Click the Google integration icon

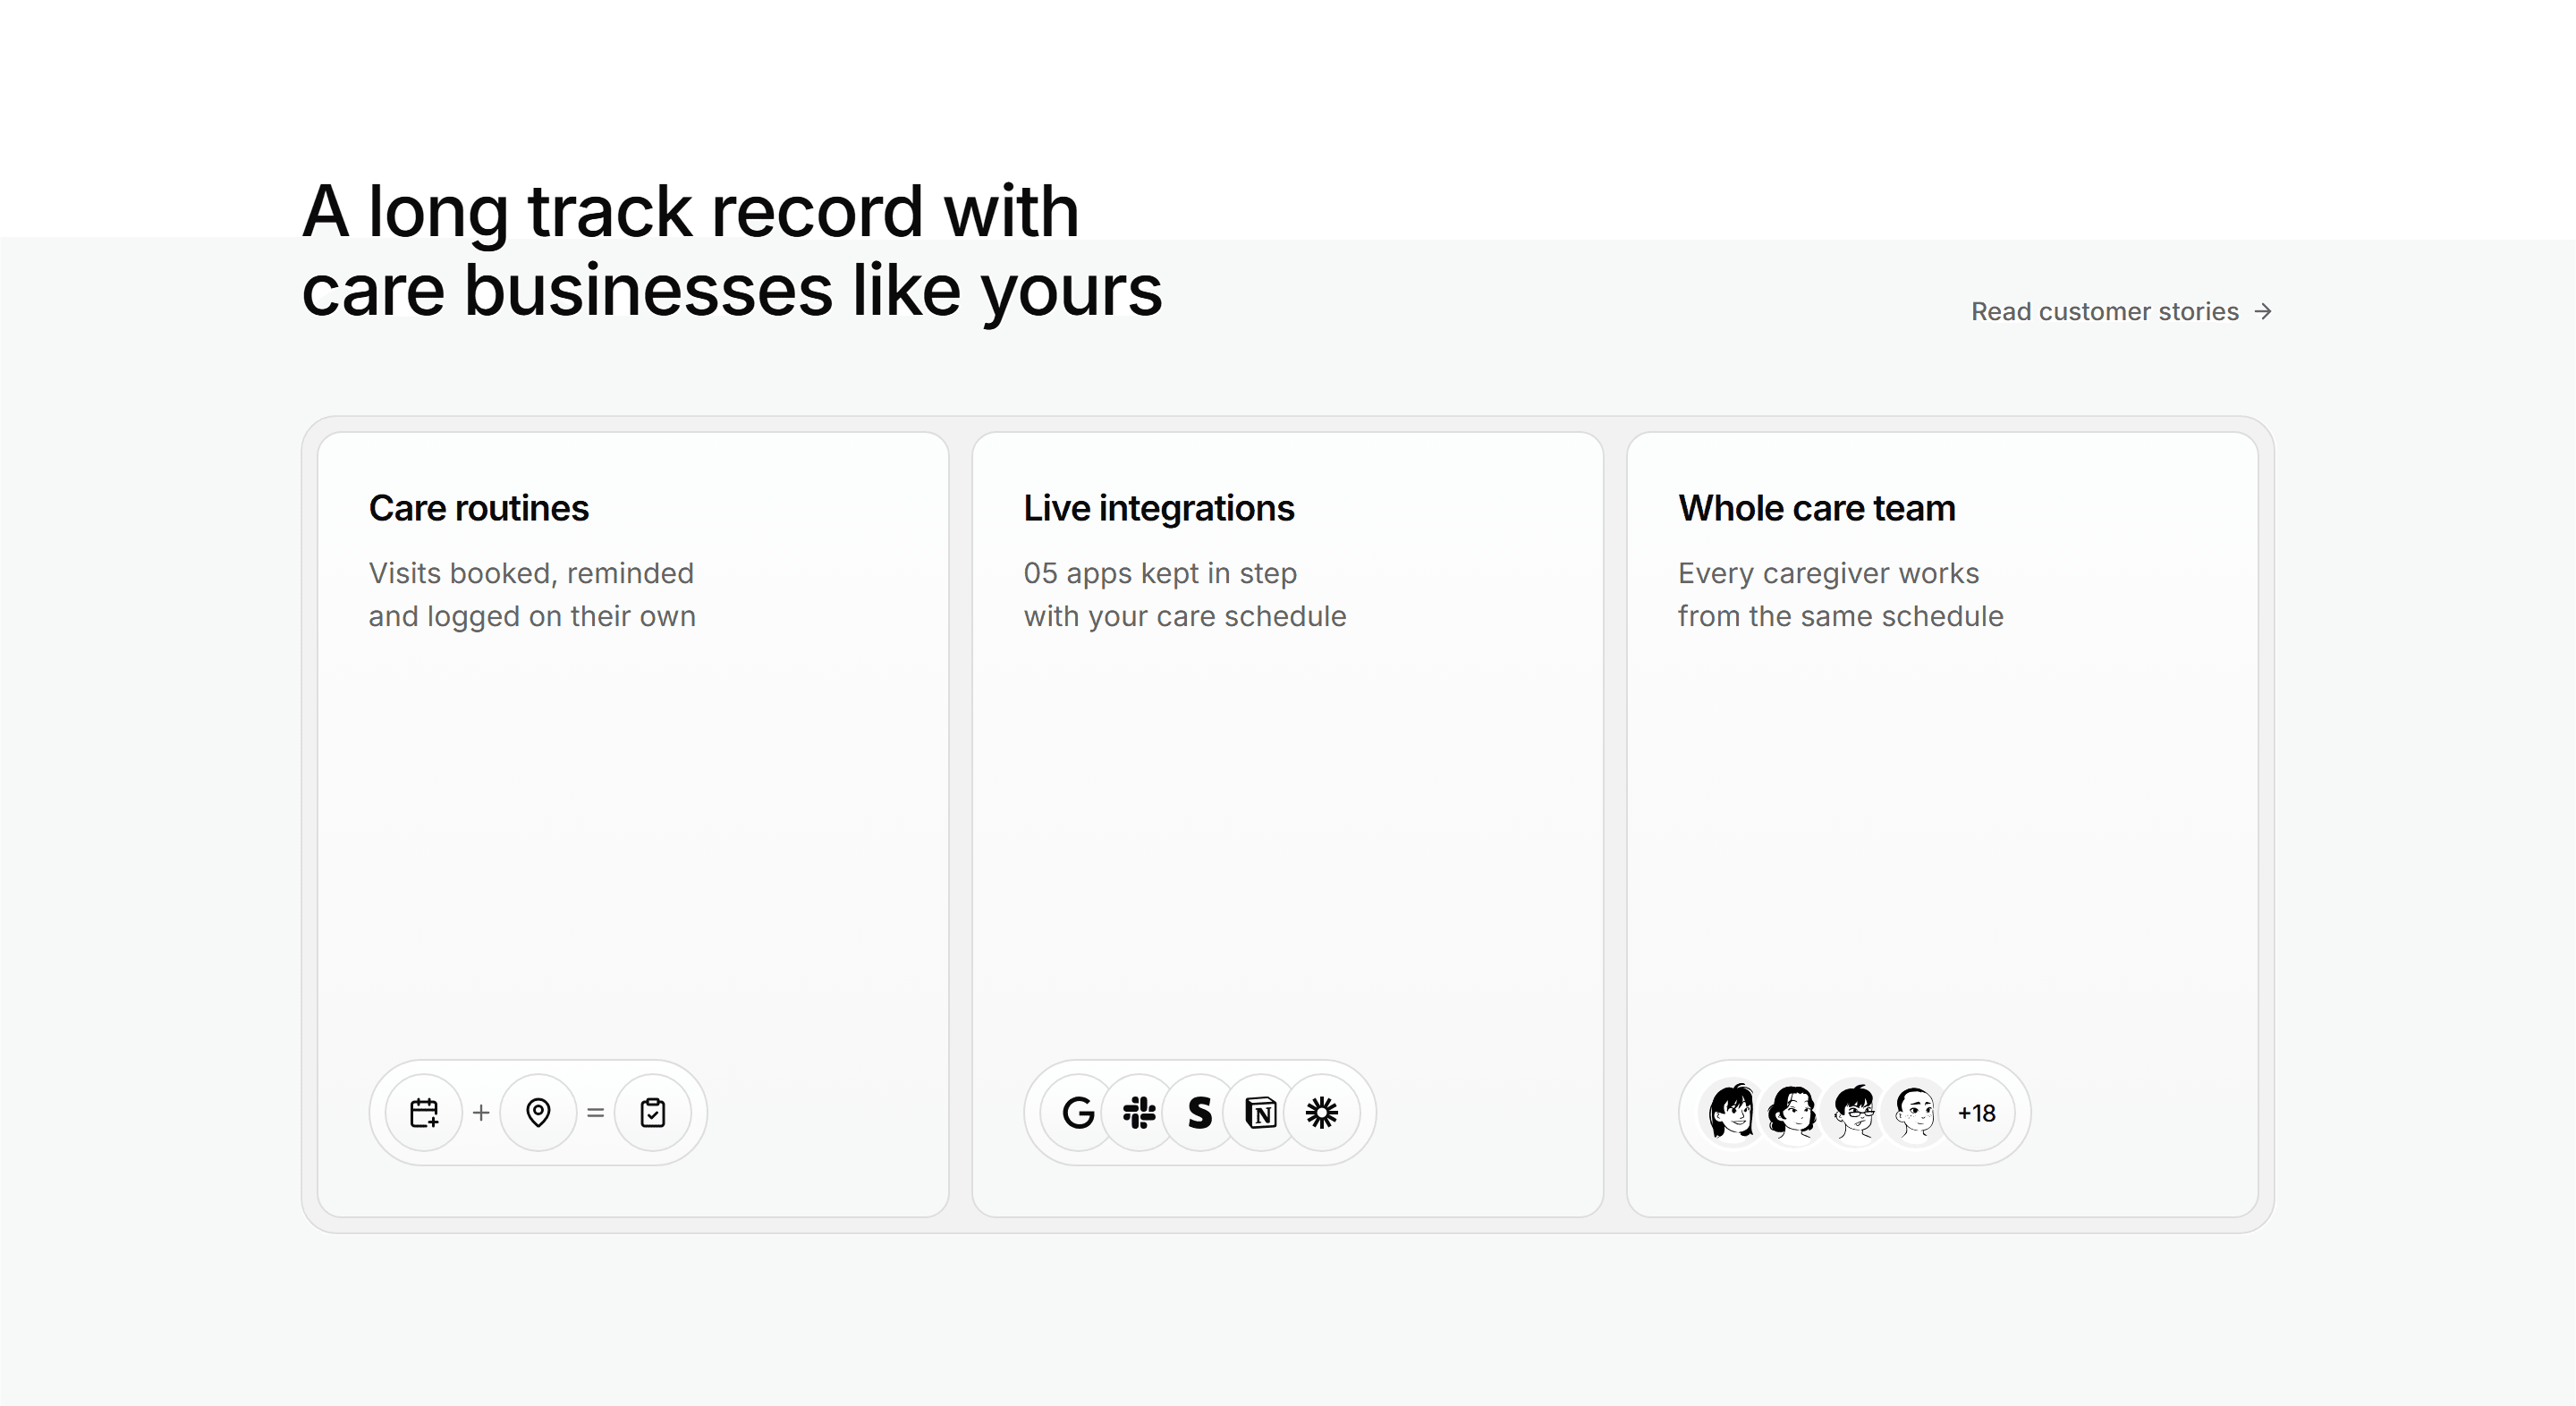[1078, 1112]
